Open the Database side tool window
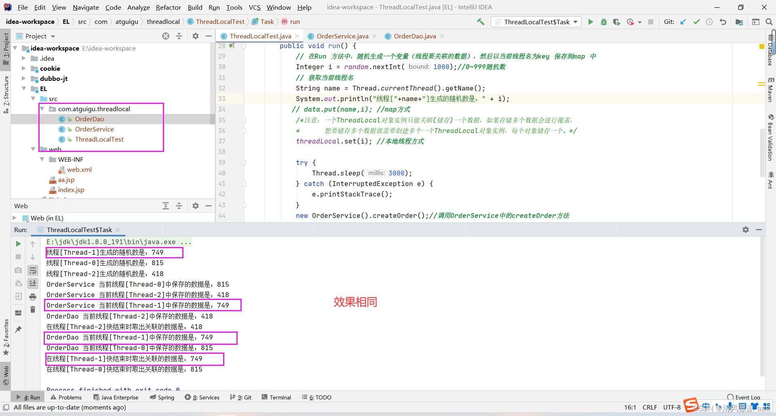This screenshot has height=416, width=776. (x=771, y=50)
